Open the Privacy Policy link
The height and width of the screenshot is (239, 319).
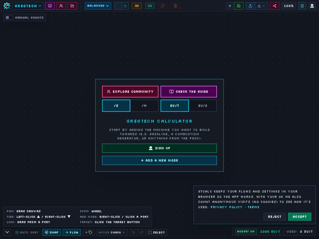pyautogui.click(x=226, y=207)
